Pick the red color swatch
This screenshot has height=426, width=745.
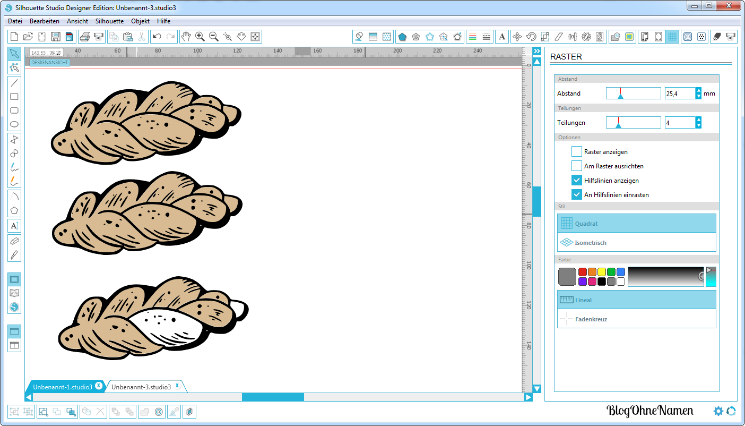tap(582, 272)
